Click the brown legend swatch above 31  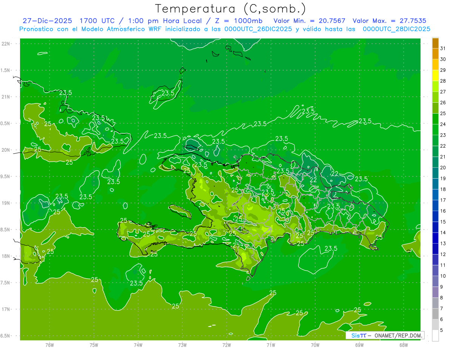pyautogui.click(x=435, y=43)
